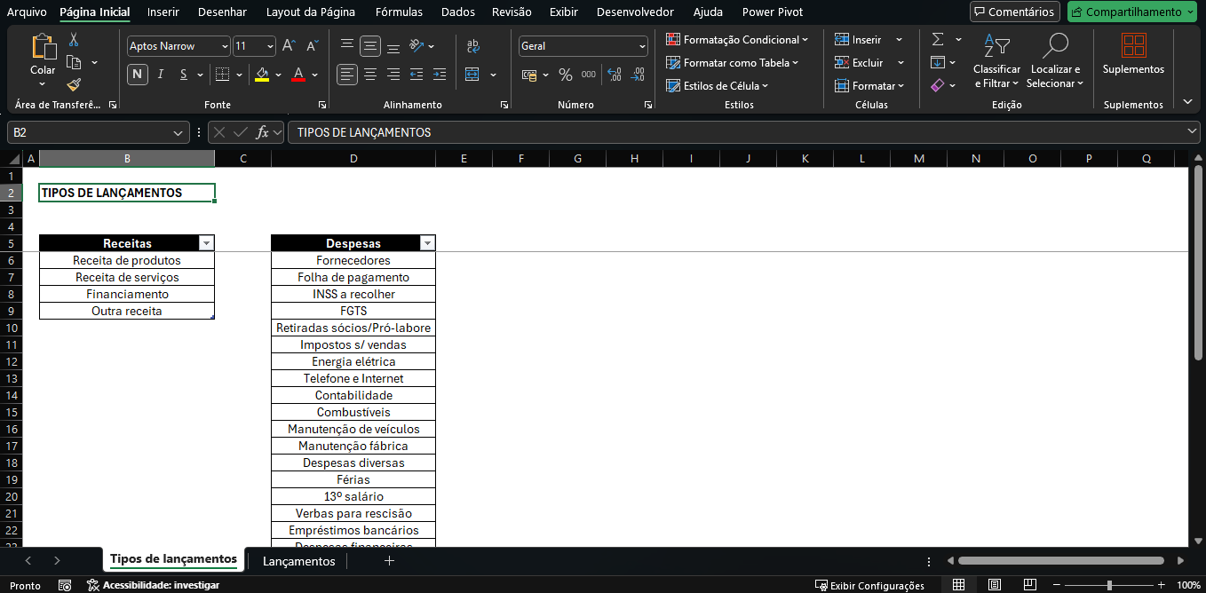Decrease font size with smaller A icon
The width and height of the screenshot is (1206, 593).
tap(312, 46)
